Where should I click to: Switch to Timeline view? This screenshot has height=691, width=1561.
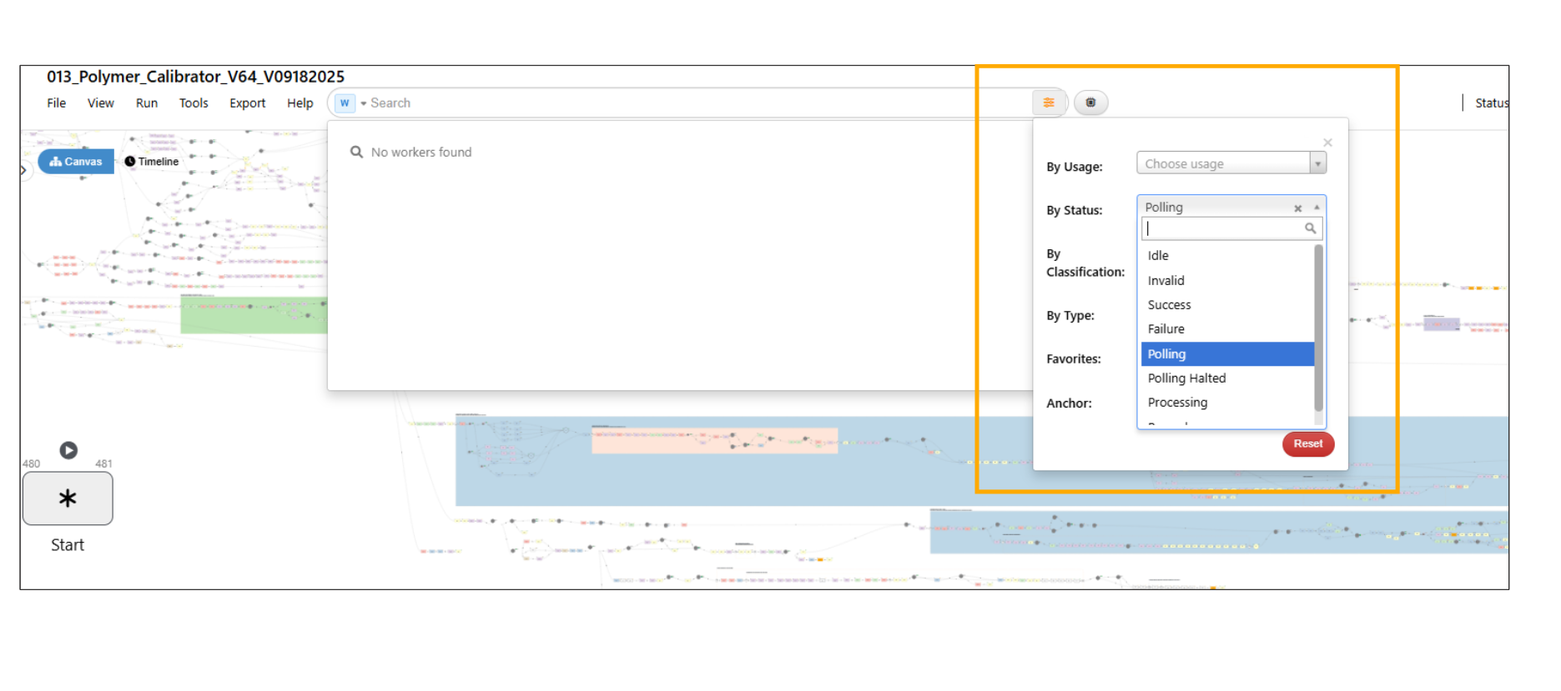[x=152, y=162]
